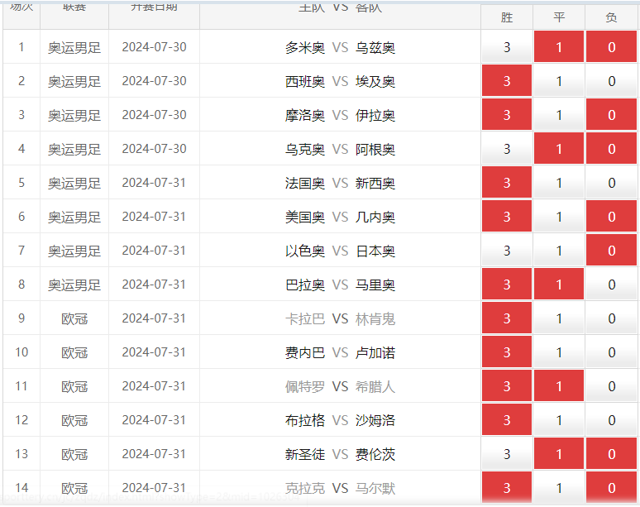Toggle loss option 0 for 新圣徒 VS 费伦茨

(x=611, y=453)
